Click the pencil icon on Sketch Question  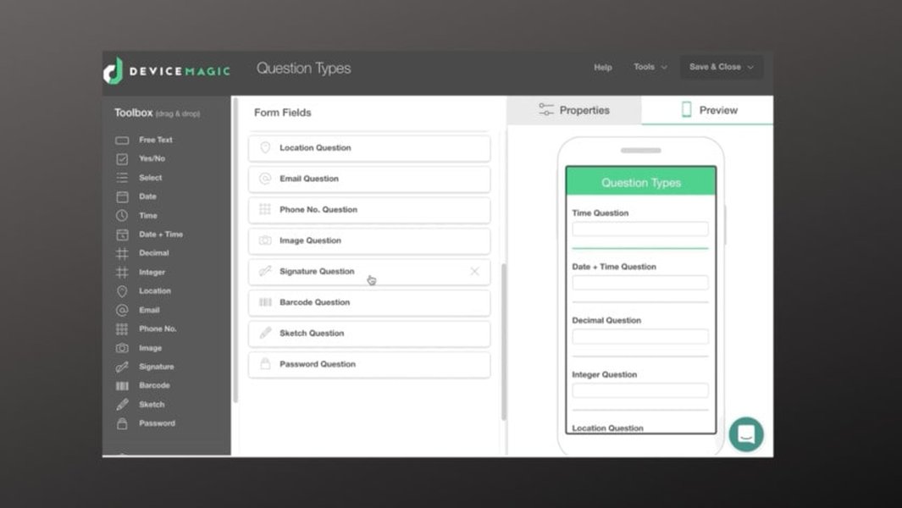[265, 333]
